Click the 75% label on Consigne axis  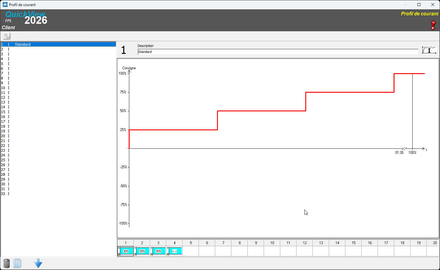click(x=123, y=92)
